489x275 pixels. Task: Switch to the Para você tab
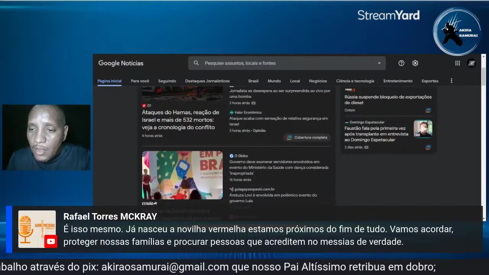coord(140,81)
